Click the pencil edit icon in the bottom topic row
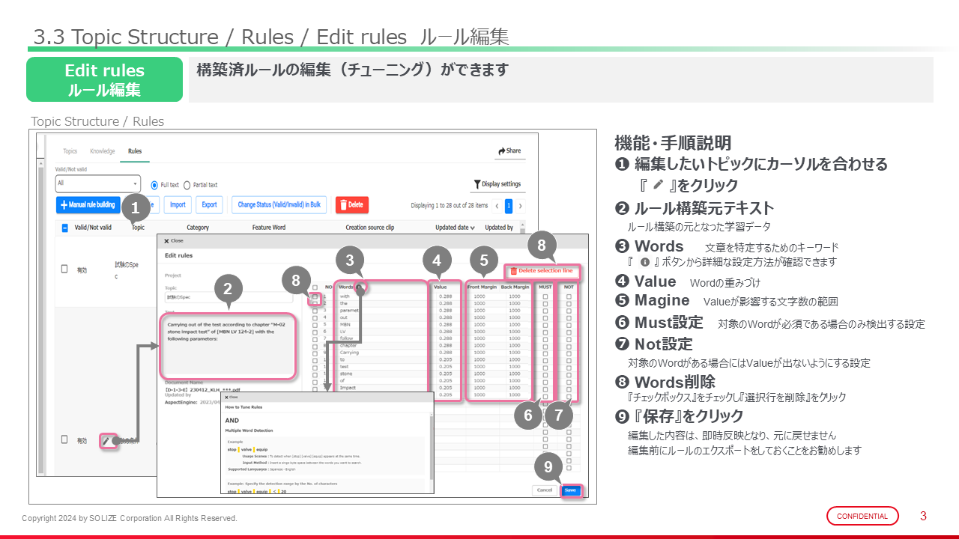The image size is (959, 539). pos(106,441)
